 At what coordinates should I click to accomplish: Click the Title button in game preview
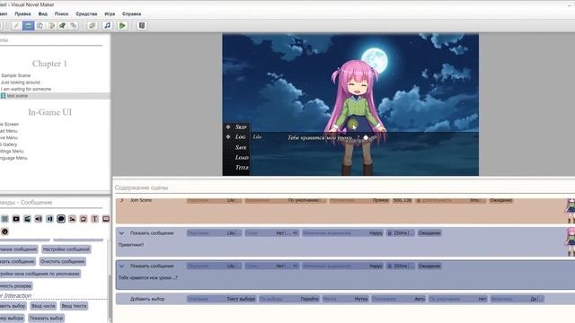click(242, 168)
